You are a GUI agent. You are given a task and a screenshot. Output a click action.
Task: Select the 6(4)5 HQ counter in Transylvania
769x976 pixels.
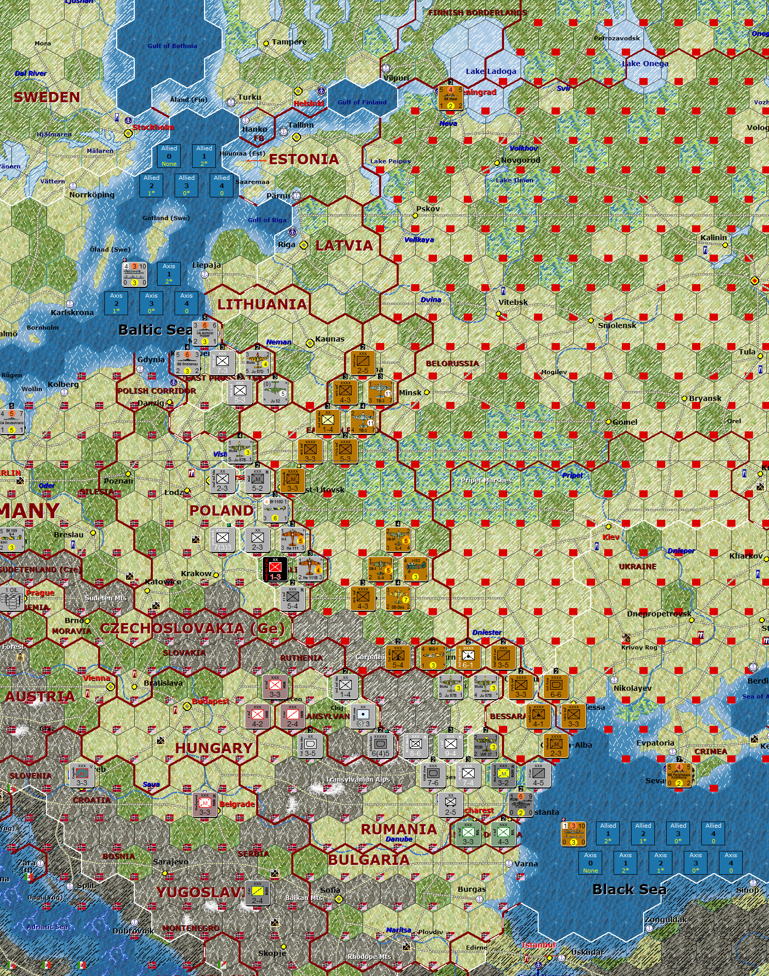click(381, 746)
